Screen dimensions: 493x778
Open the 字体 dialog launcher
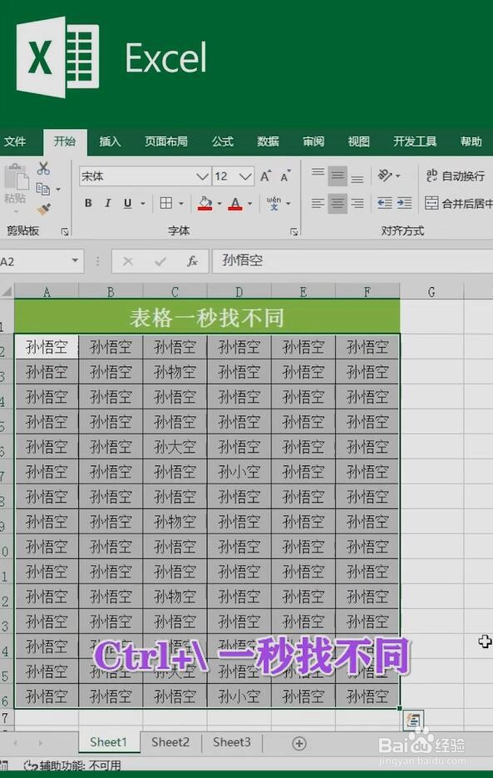point(293,231)
